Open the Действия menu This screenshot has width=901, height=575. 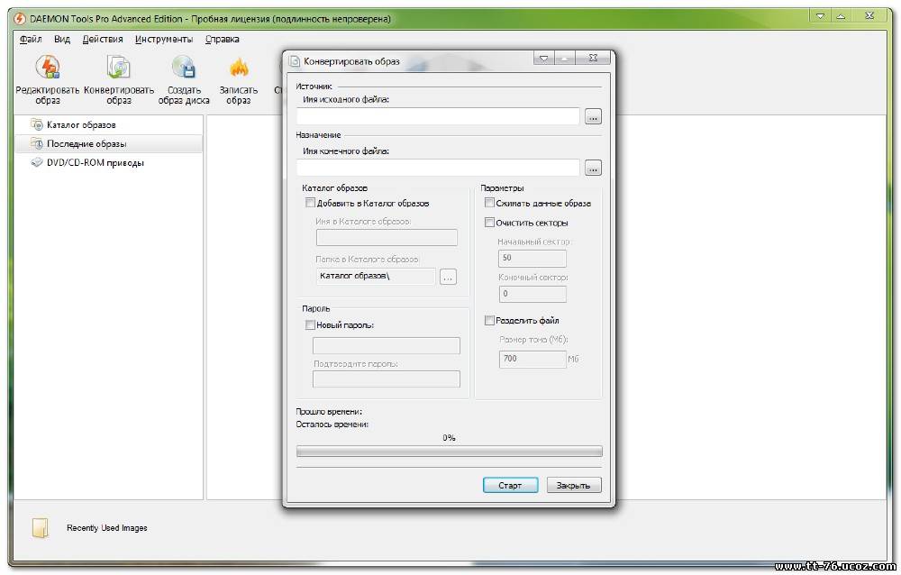coord(103,39)
